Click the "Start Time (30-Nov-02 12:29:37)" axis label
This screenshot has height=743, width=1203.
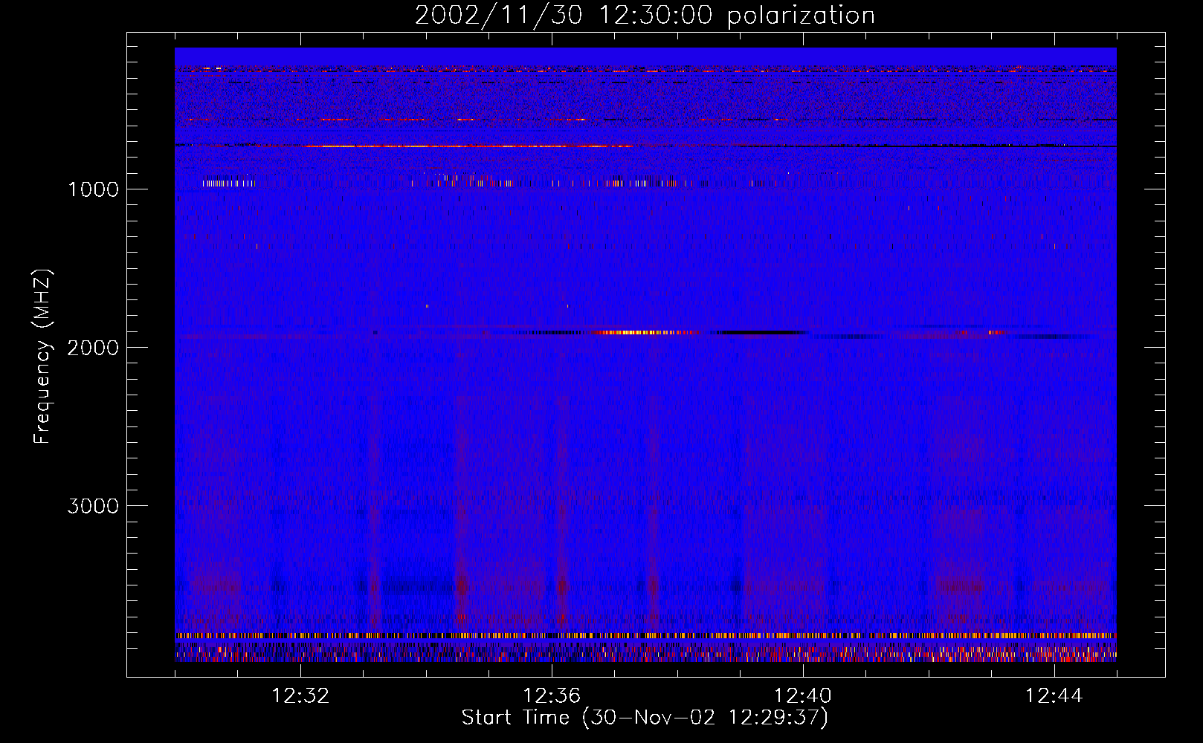(x=645, y=718)
